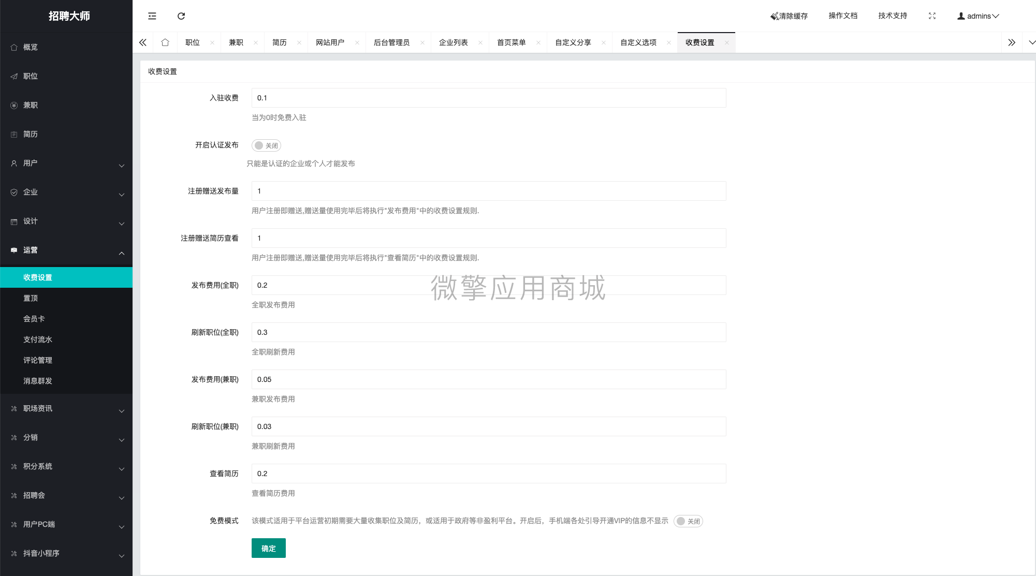
Task: Select 消息群发 in sidebar submenu
Action: point(66,381)
